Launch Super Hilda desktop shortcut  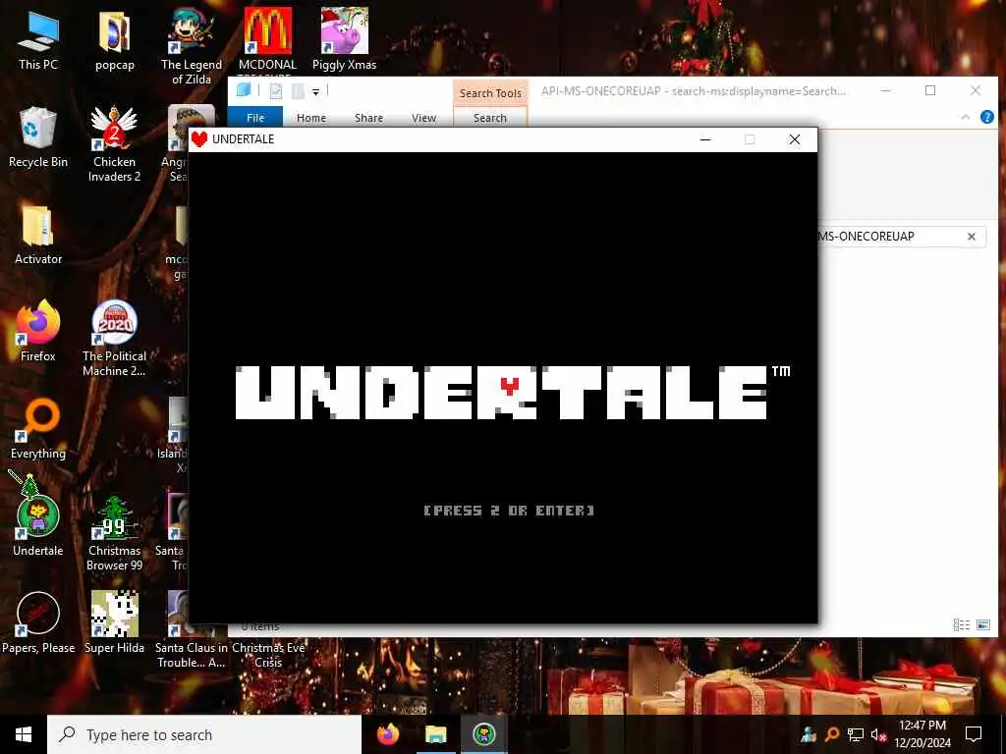tap(114, 623)
